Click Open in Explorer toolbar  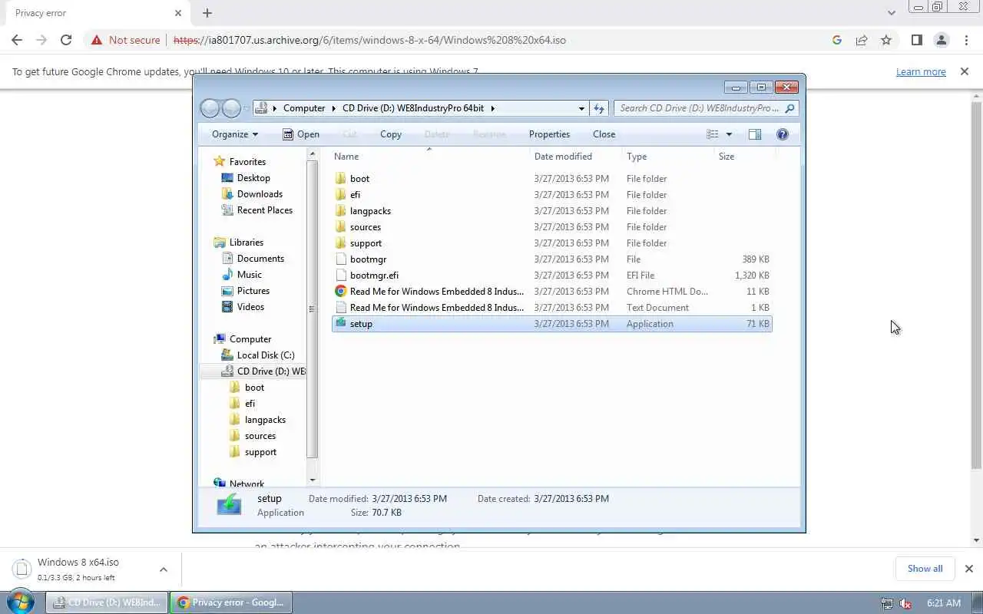[x=301, y=134]
